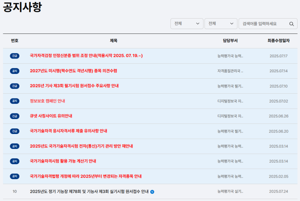Open the first 전체 category dropdown
Screen dimensions: 300x201
(187, 24)
